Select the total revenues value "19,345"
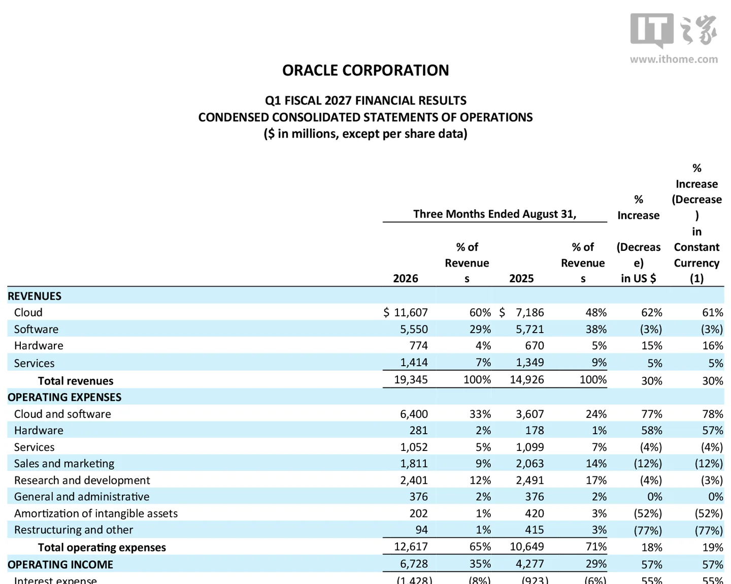Image resolution: width=731 pixels, height=584 pixels. point(411,379)
